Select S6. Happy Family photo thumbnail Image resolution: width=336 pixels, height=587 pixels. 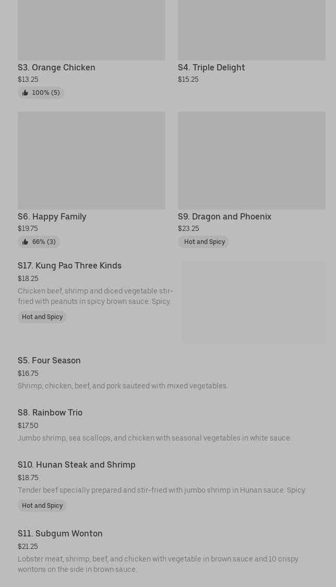(91, 160)
